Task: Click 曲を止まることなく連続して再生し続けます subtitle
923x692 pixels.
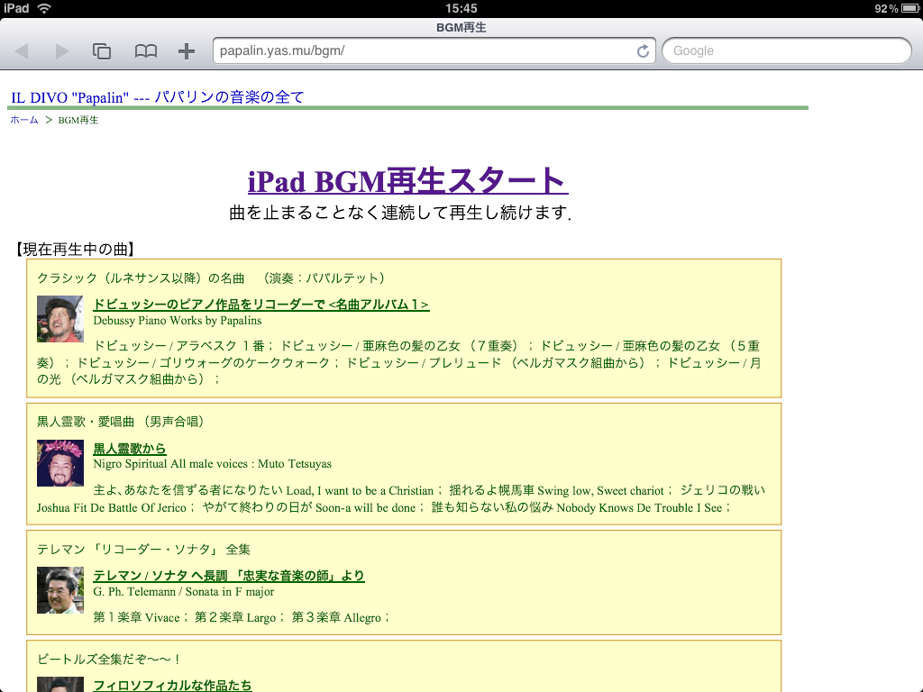Action: 400,213
